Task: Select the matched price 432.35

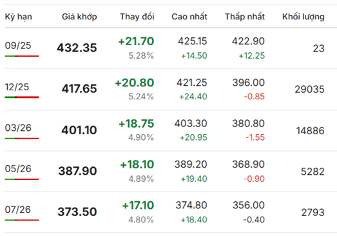Action: click(x=77, y=48)
